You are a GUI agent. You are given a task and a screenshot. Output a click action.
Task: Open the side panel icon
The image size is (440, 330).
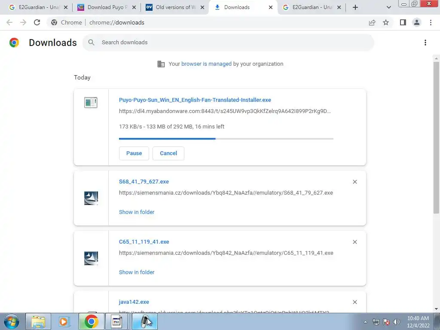coord(403,22)
